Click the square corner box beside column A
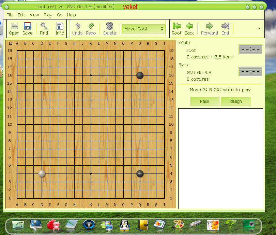Screen dimensions: 276x235 [11, 43]
